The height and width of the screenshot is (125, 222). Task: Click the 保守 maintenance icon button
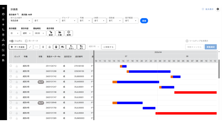pyautogui.click(x=81, y=47)
